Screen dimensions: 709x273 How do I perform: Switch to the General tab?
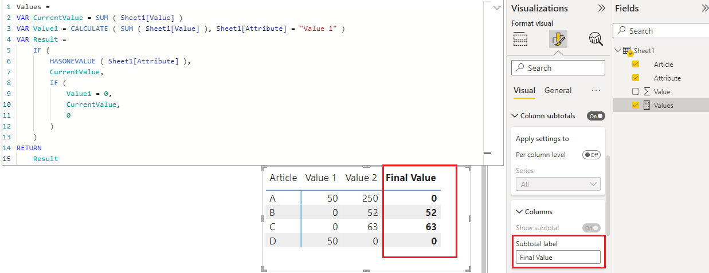(558, 90)
